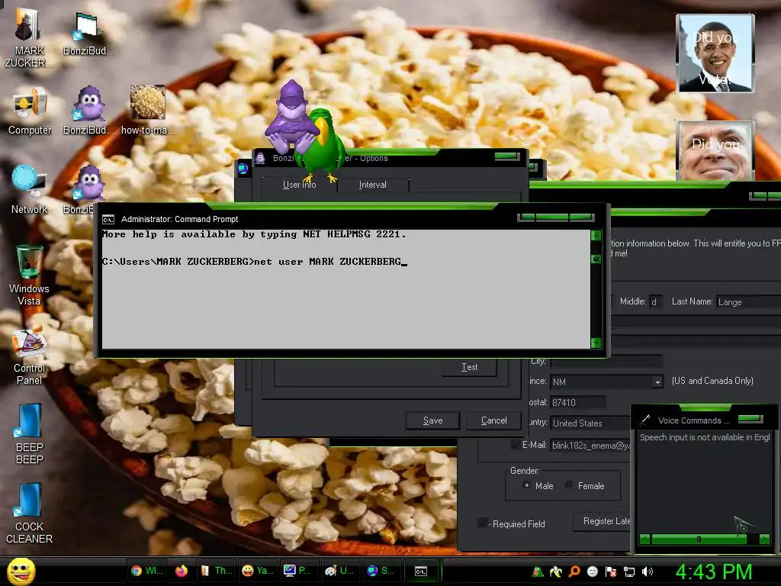Open the COCK CLEANER desktop shortcut
Image resolution: width=781 pixels, height=586 pixels.
(29, 514)
